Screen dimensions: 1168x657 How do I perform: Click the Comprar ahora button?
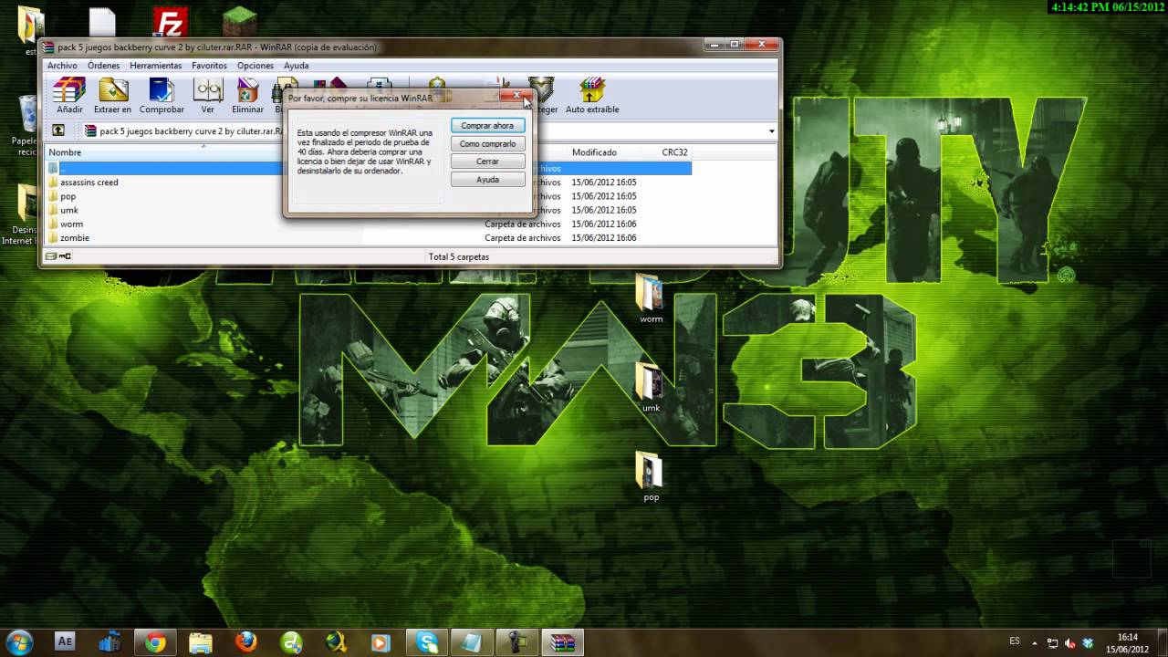coord(487,126)
